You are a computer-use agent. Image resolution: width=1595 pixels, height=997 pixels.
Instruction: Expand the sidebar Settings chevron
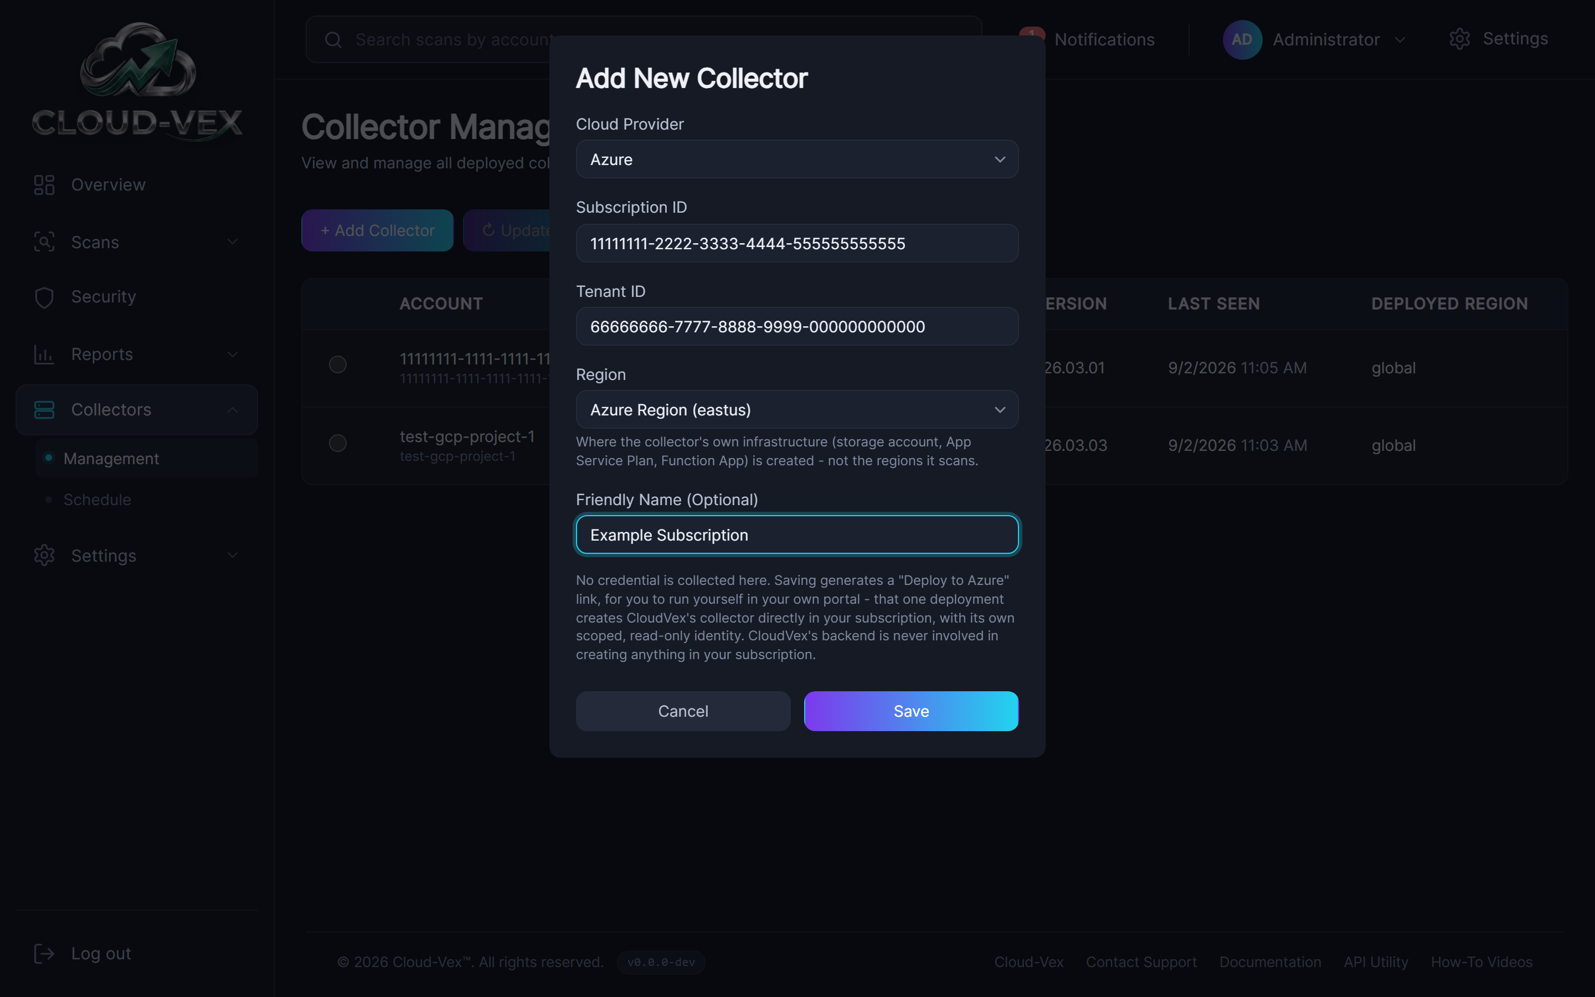click(x=232, y=555)
